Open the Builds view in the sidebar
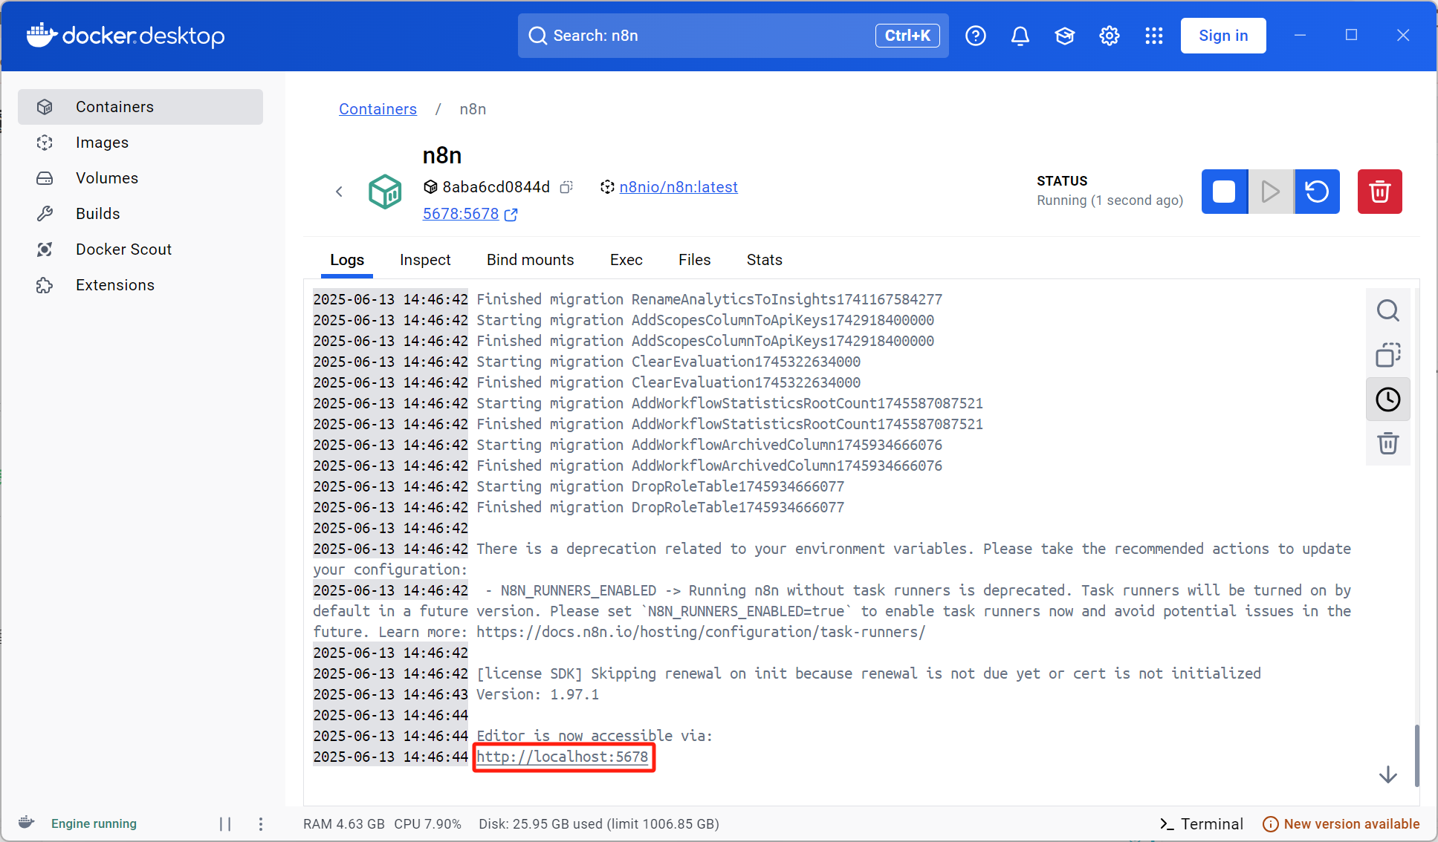Image resolution: width=1438 pixels, height=842 pixels. tap(140, 214)
